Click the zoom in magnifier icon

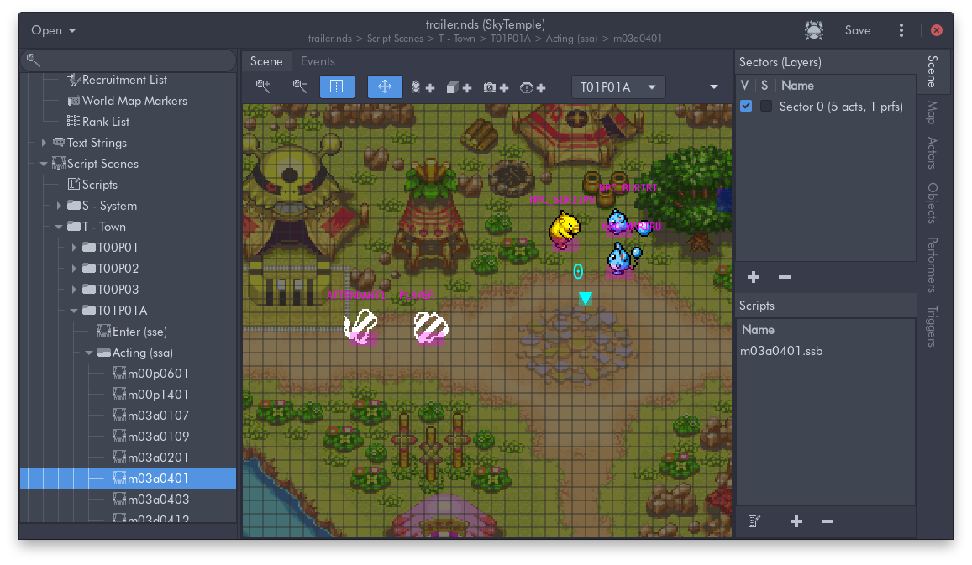263,86
